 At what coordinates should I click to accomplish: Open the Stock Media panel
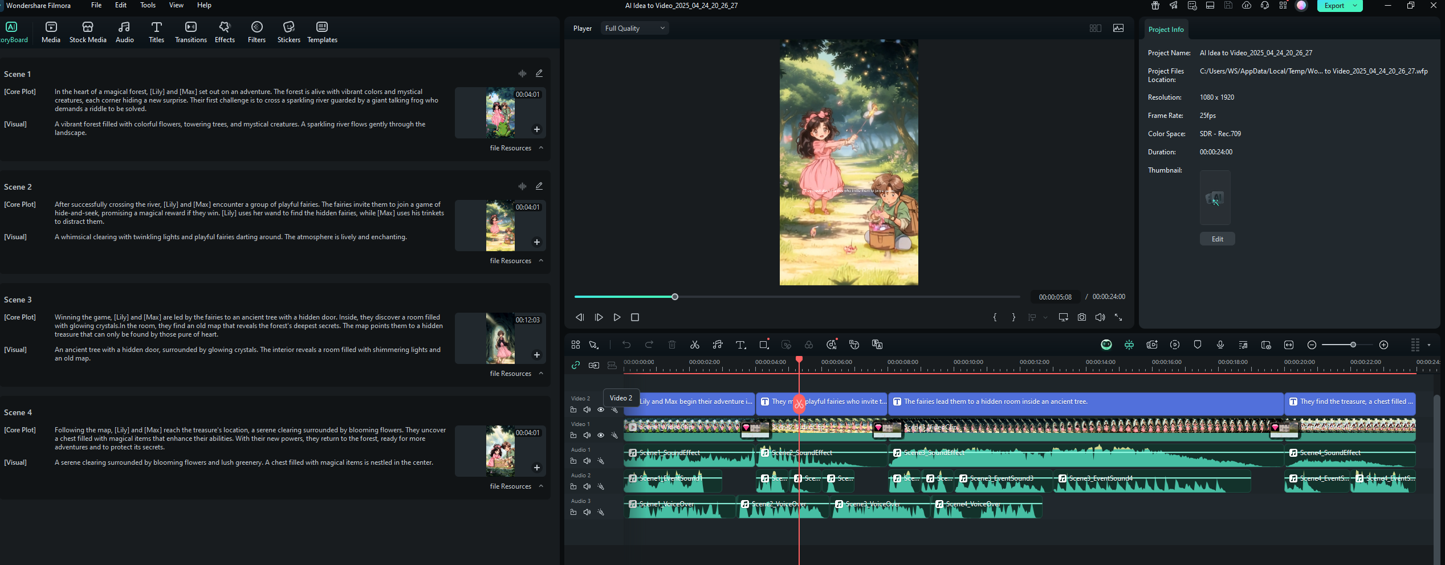tap(88, 32)
